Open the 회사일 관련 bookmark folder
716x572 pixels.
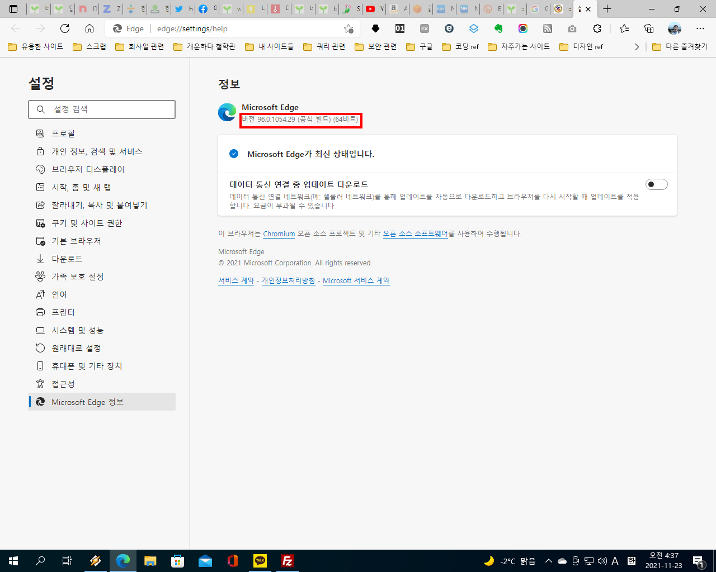tap(140, 47)
